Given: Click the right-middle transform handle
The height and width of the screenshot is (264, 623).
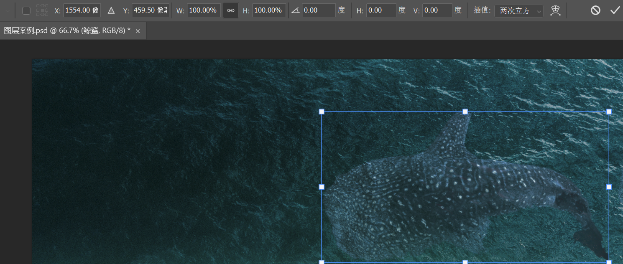Looking at the screenshot, I should (x=609, y=187).
